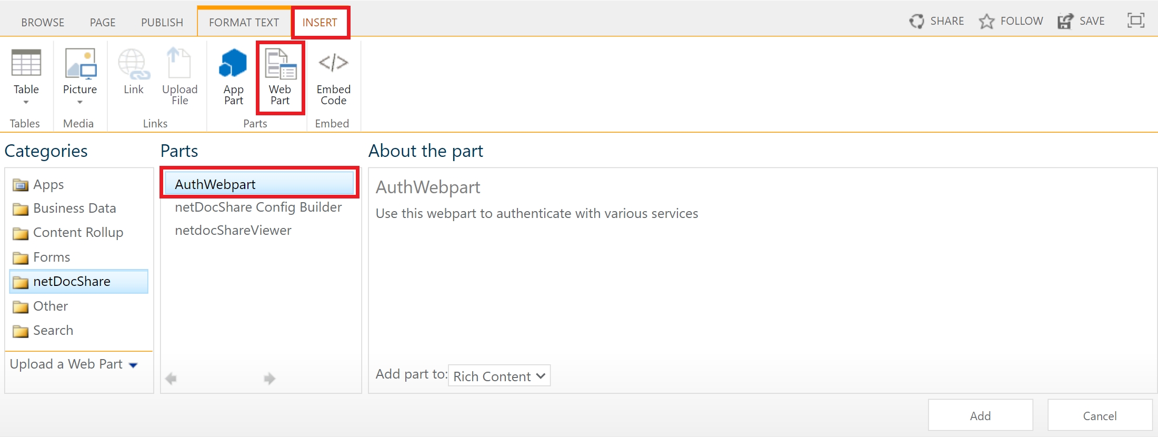Switch to the BROWSE tab

(43, 23)
